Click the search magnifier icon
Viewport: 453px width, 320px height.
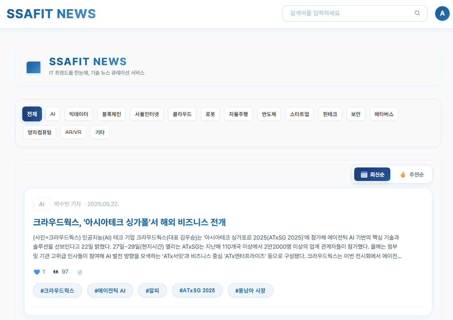[x=417, y=13]
